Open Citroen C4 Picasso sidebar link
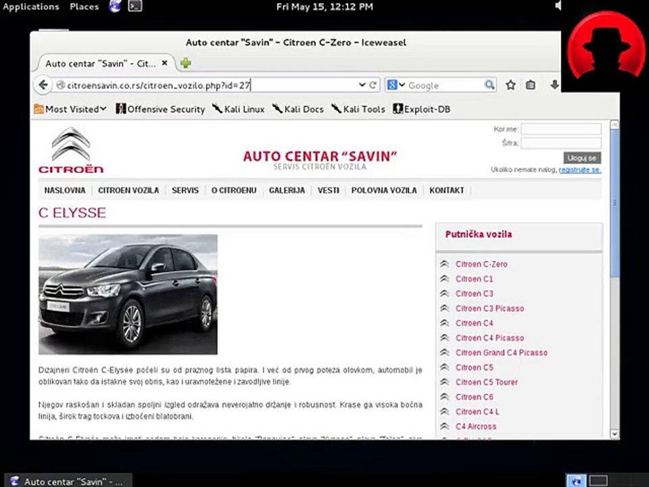649x487 pixels. click(x=489, y=338)
